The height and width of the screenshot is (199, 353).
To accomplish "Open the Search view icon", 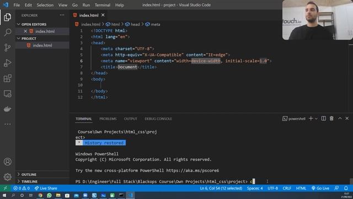I will click(7, 32).
